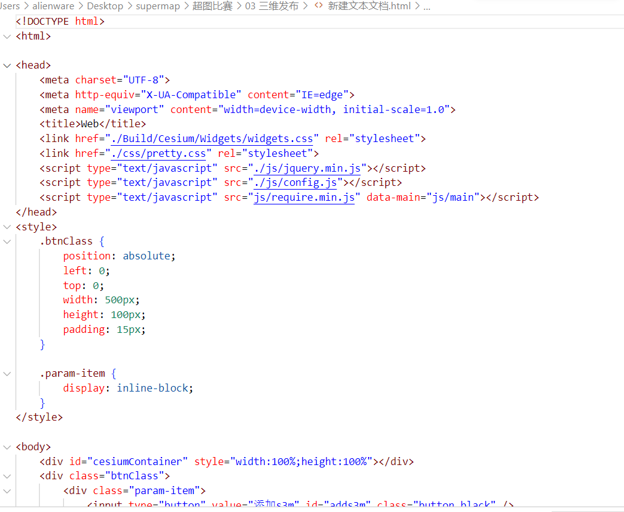Click the "viewport" name value
The height and width of the screenshot is (512, 624).
tap(135, 110)
